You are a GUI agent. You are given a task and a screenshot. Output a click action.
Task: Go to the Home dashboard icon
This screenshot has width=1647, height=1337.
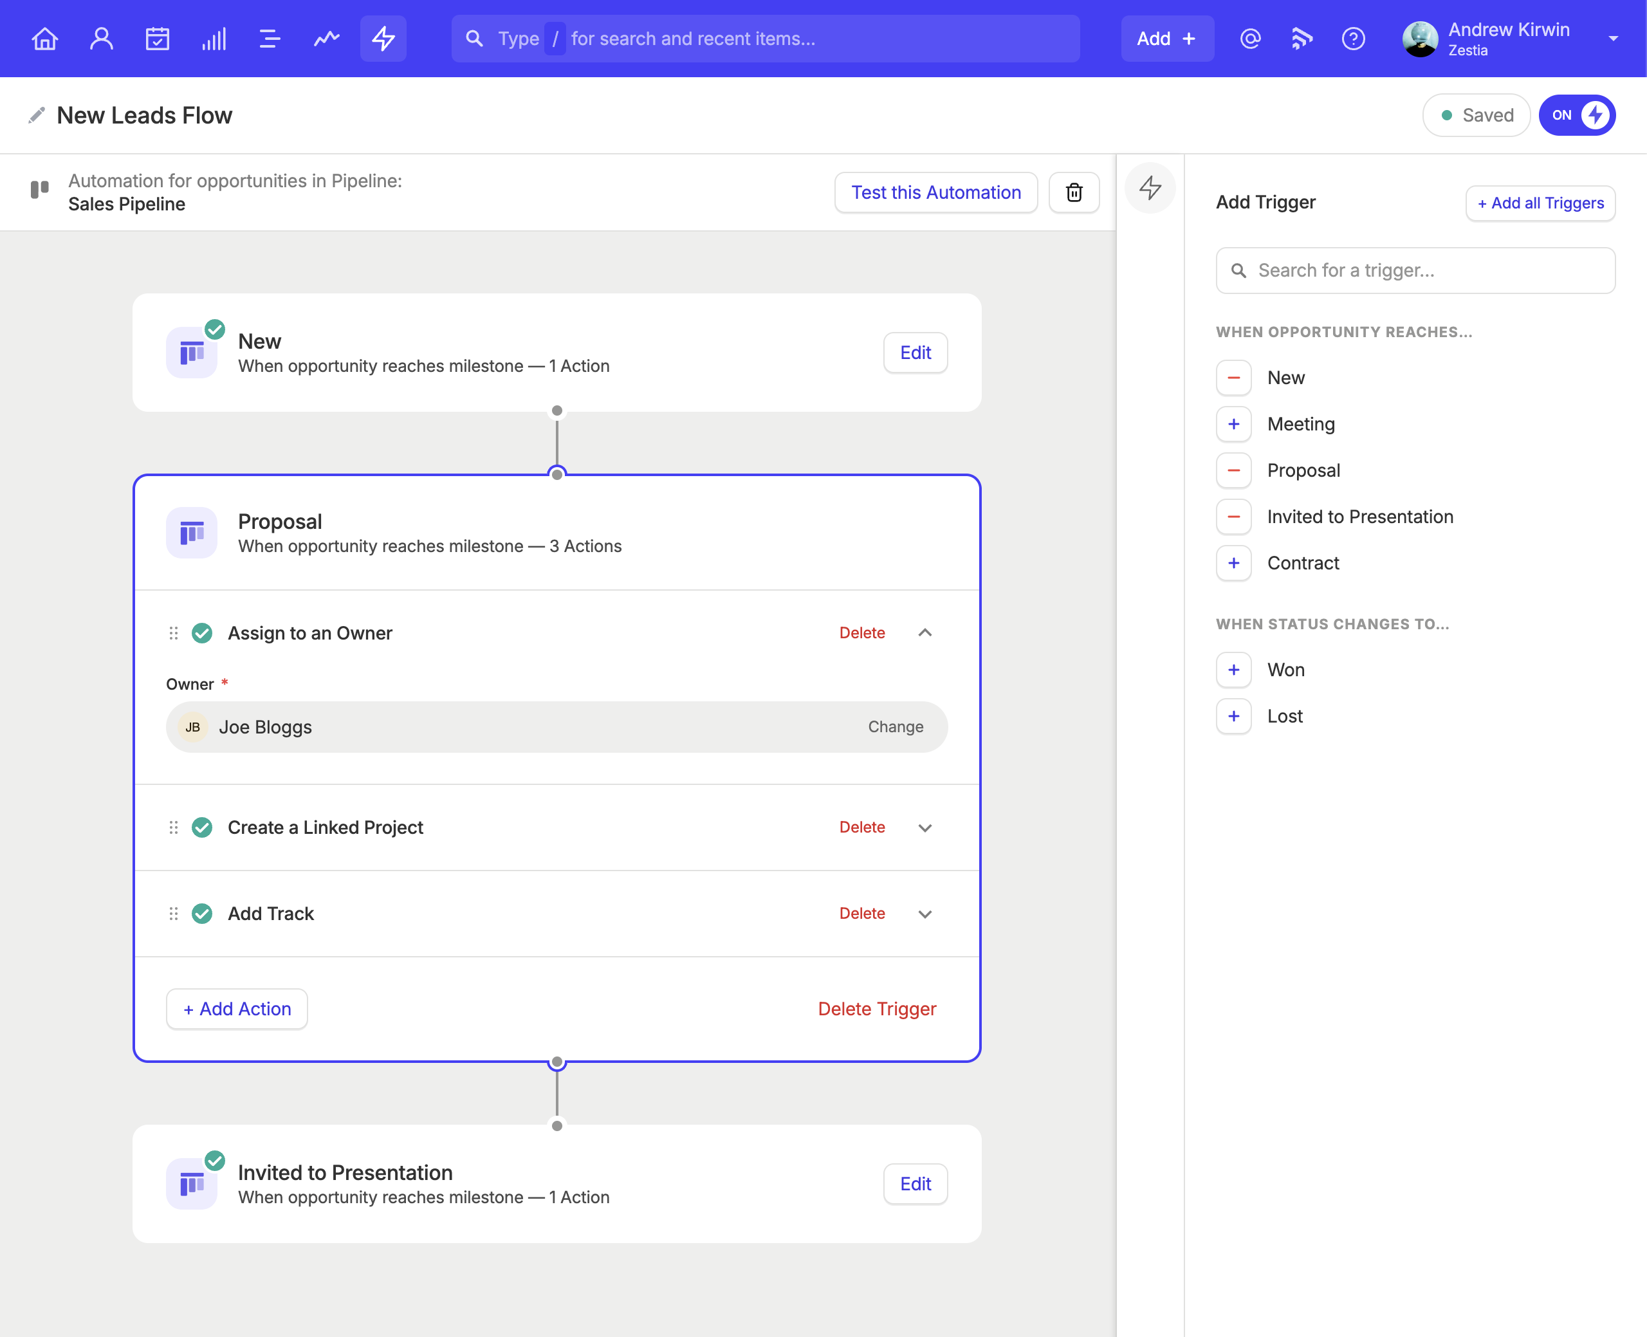pos(44,39)
